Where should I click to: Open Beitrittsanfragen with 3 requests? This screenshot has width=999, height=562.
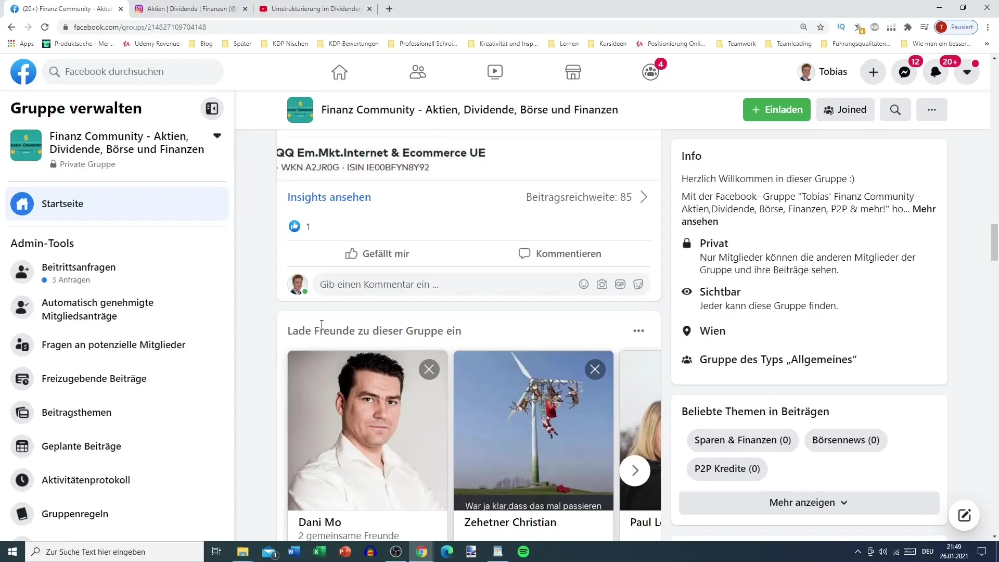click(117, 273)
